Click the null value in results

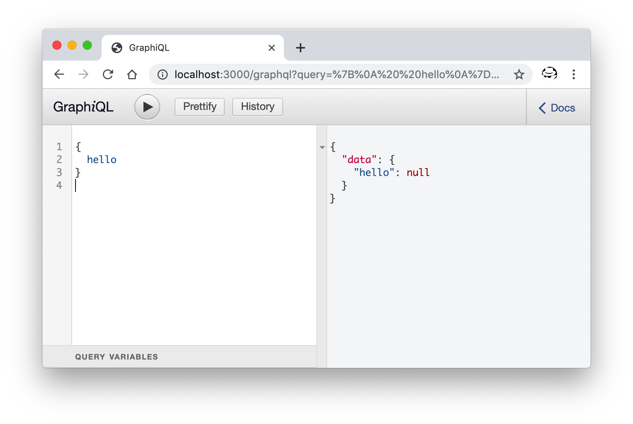pos(418,173)
